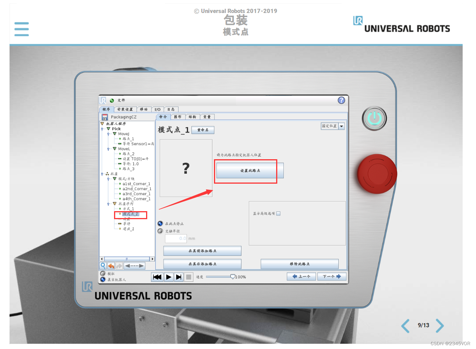Switch to the 程序 tab
Image resolution: width=476 pixels, height=349 pixels.
(106, 109)
